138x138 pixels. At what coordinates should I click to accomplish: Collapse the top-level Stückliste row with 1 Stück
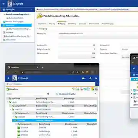click(x=8, y=102)
